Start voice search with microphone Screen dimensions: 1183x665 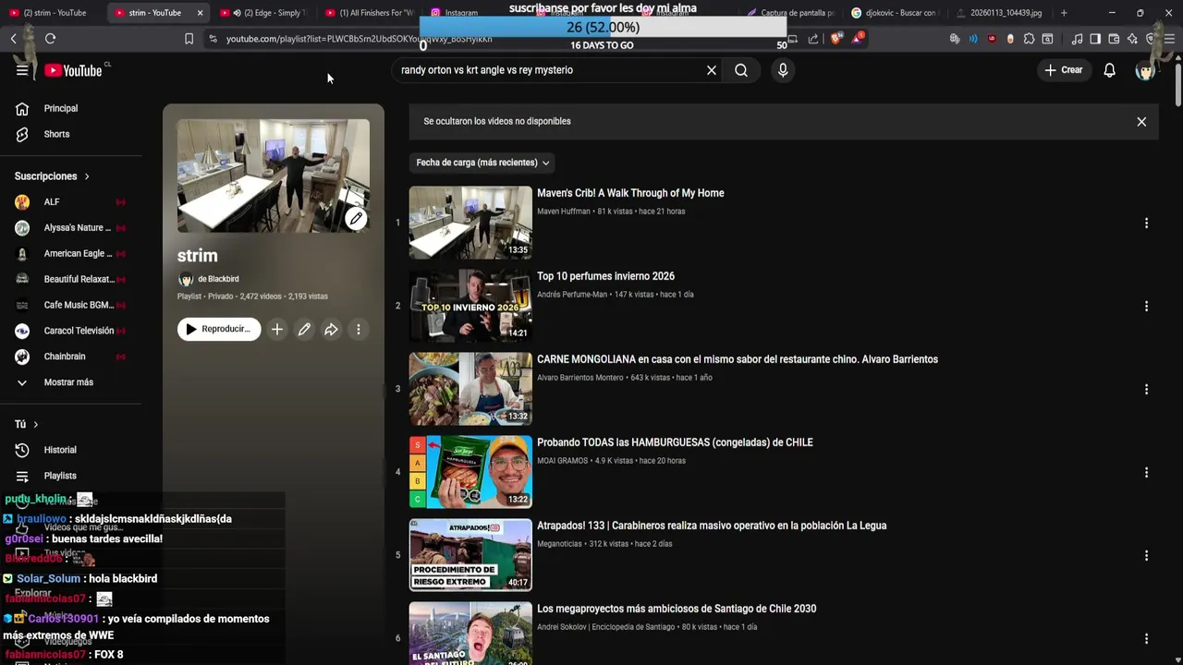tap(783, 70)
